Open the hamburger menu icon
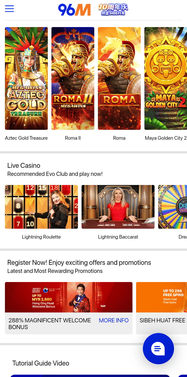 (x=9, y=9)
